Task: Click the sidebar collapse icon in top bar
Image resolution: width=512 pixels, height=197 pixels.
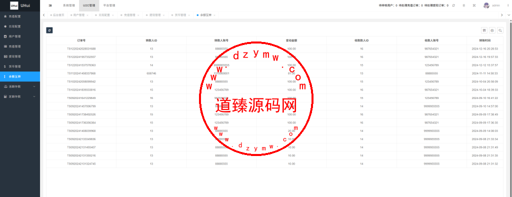Action: point(50,5)
